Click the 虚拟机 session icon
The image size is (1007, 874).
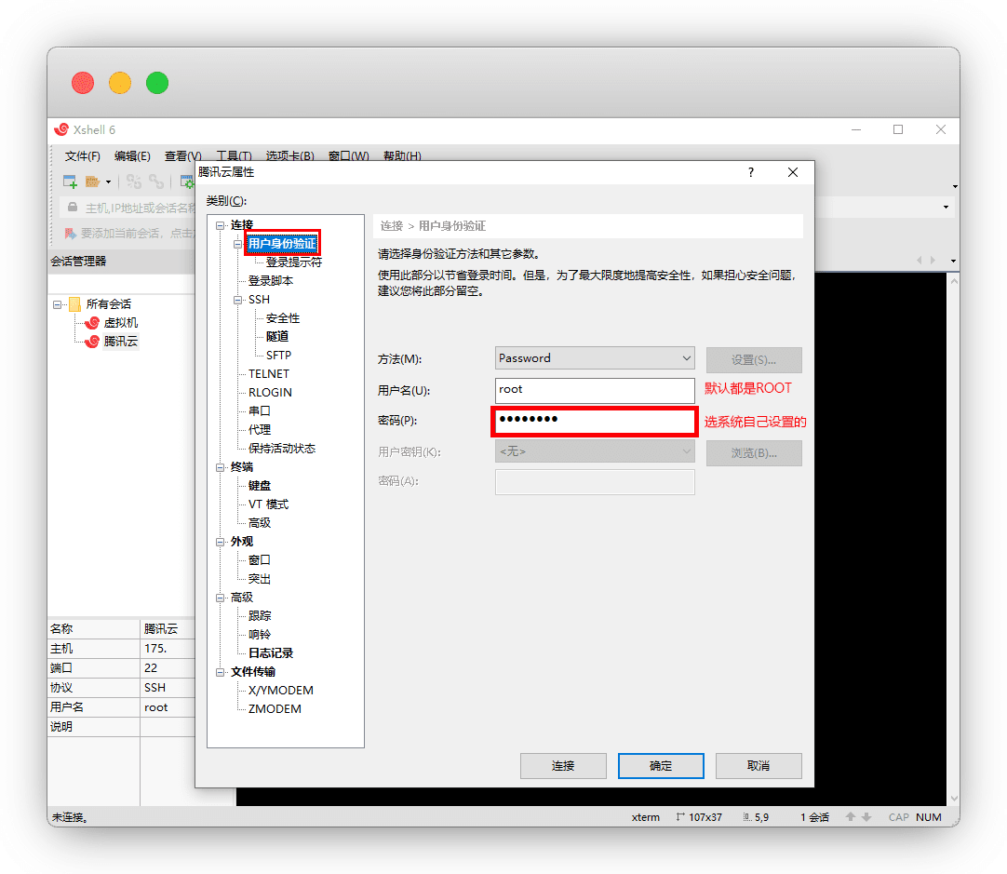(x=92, y=323)
